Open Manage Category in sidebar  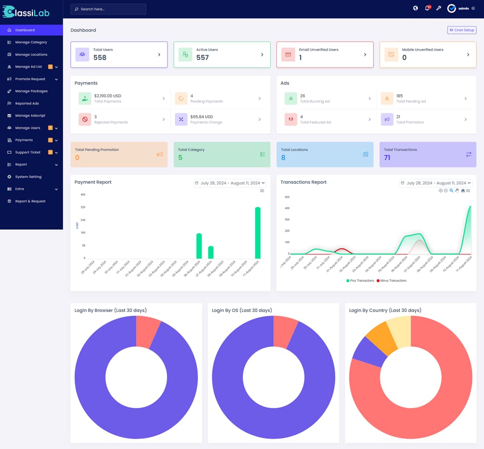pos(31,42)
